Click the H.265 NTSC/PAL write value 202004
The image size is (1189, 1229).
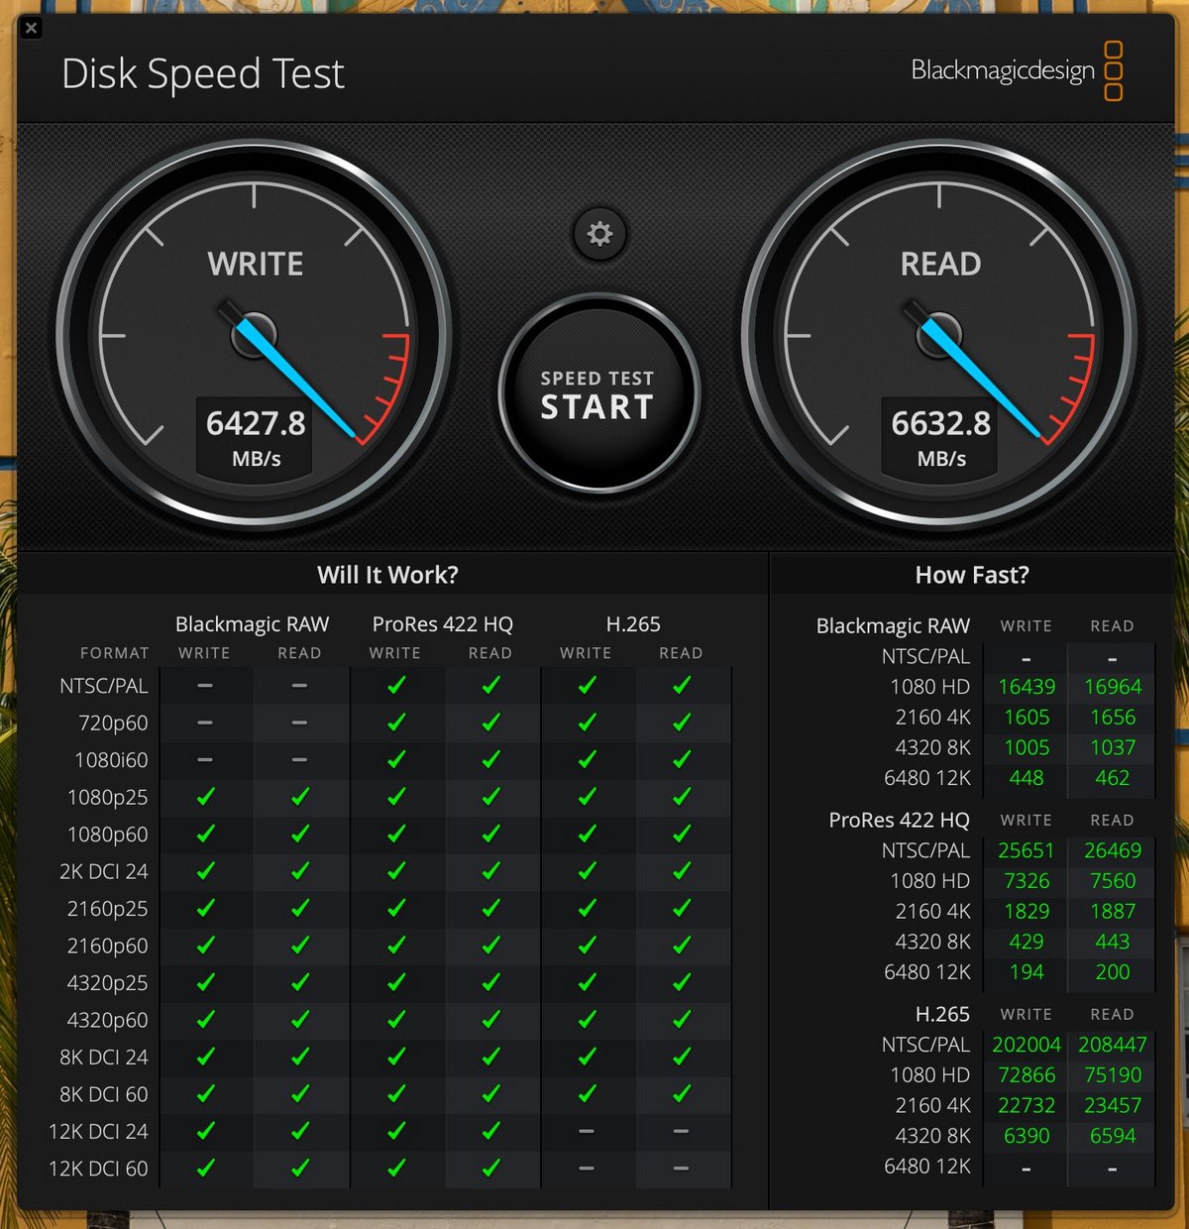pyautogui.click(x=1026, y=1045)
